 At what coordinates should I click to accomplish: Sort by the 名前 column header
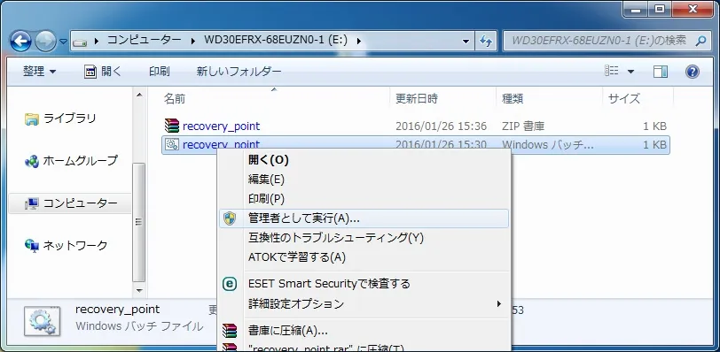(175, 98)
